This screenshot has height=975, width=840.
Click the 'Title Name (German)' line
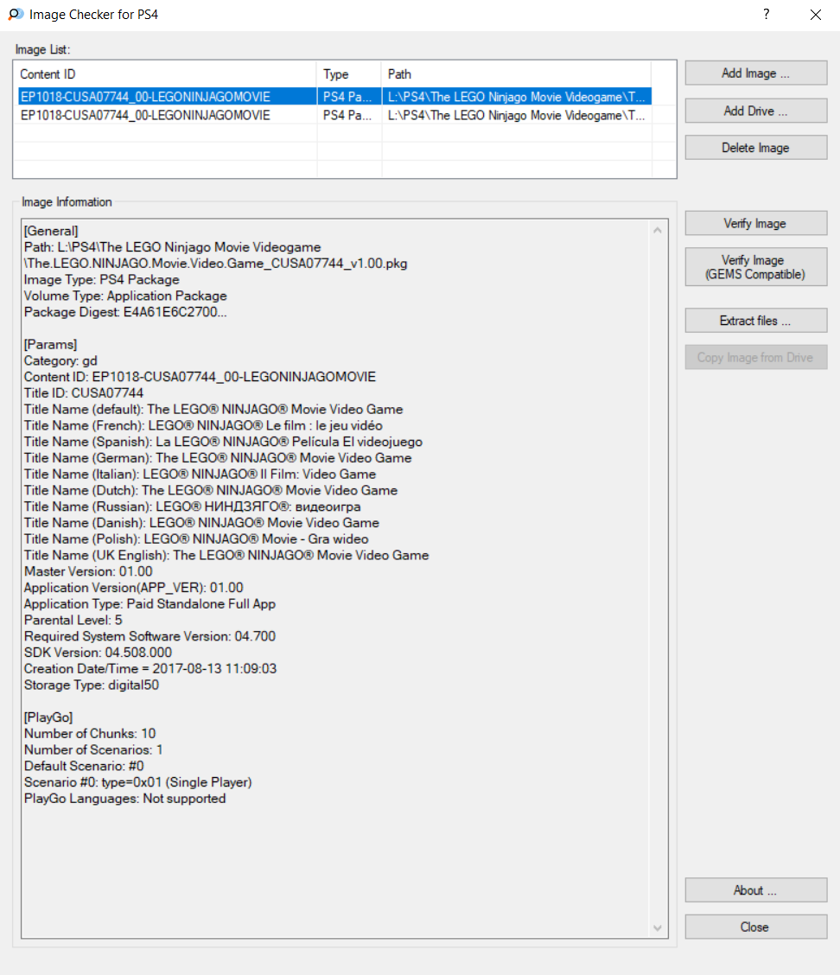coord(218,457)
